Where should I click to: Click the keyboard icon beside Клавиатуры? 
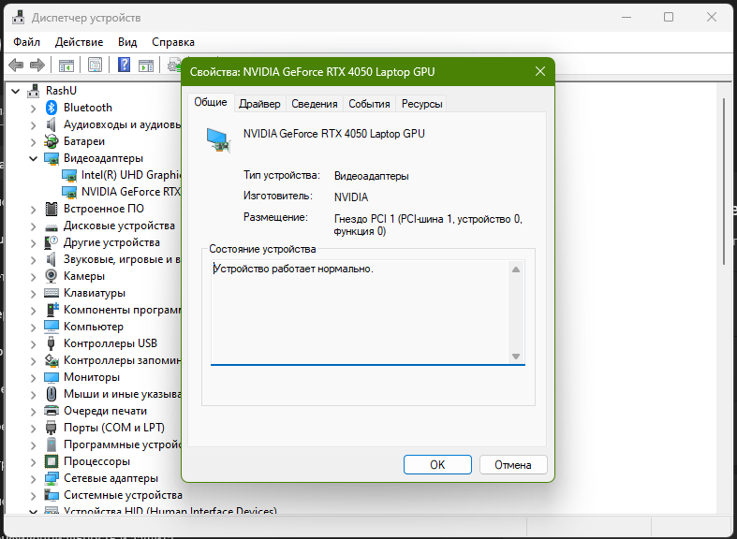click(52, 293)
